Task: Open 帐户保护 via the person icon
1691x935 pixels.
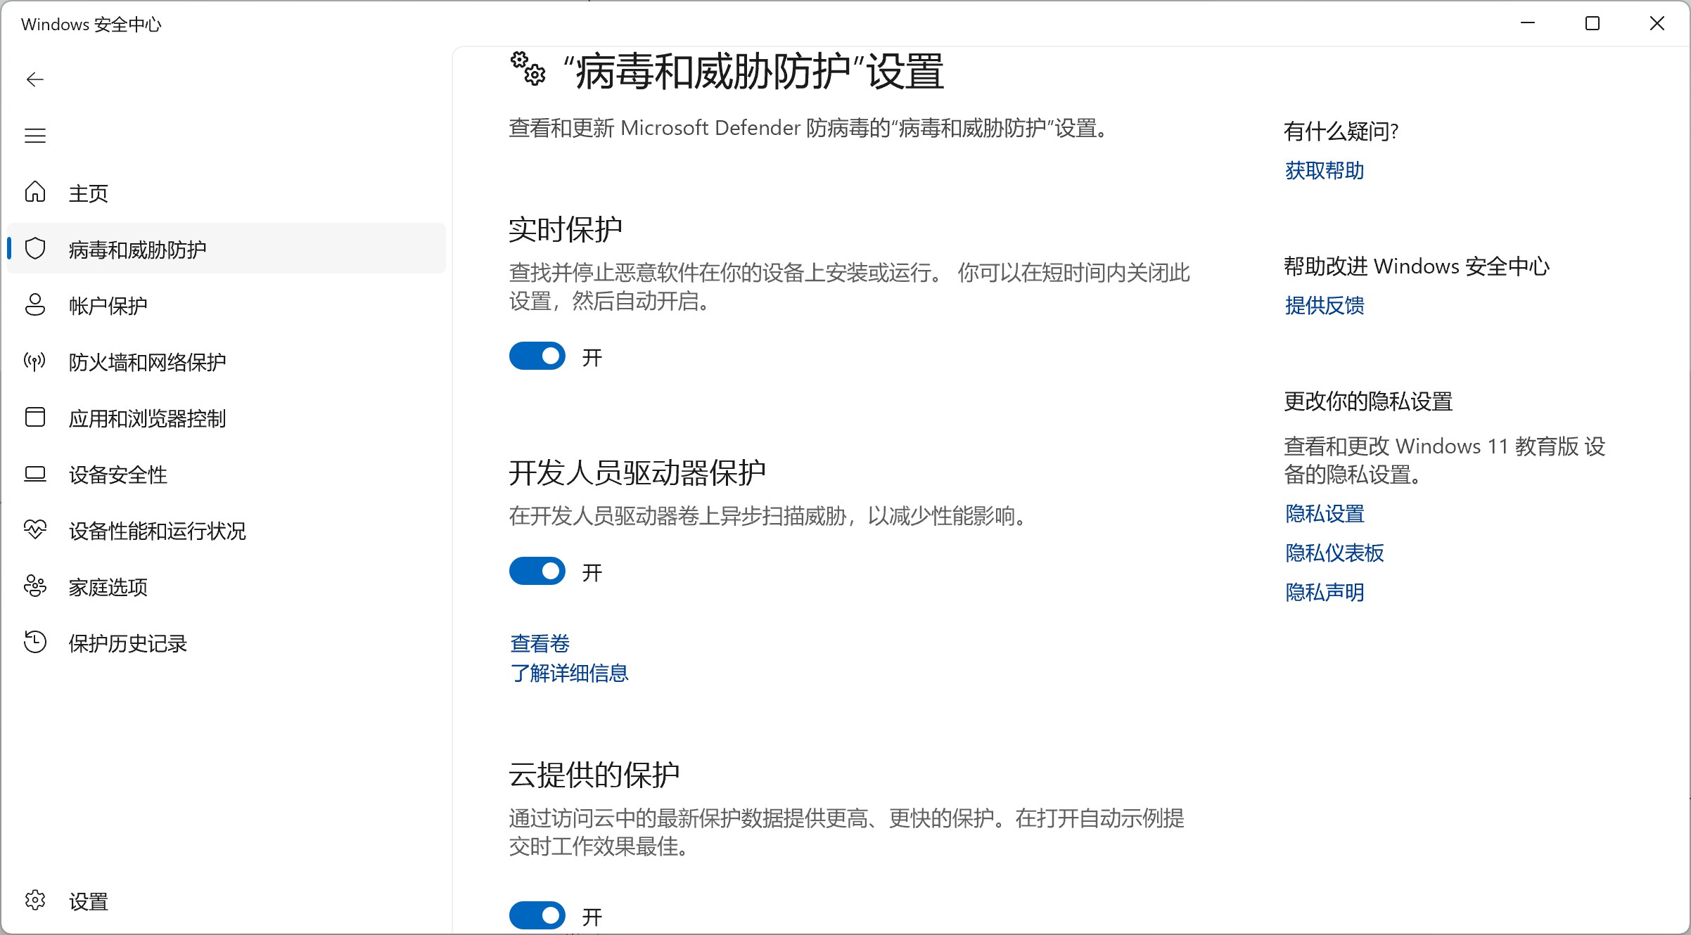Action: pyautogui.click(x=35, y=305)
